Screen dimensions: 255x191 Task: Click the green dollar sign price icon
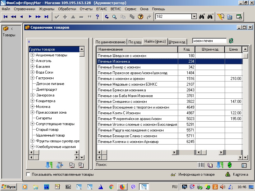(x=229, y=165)
